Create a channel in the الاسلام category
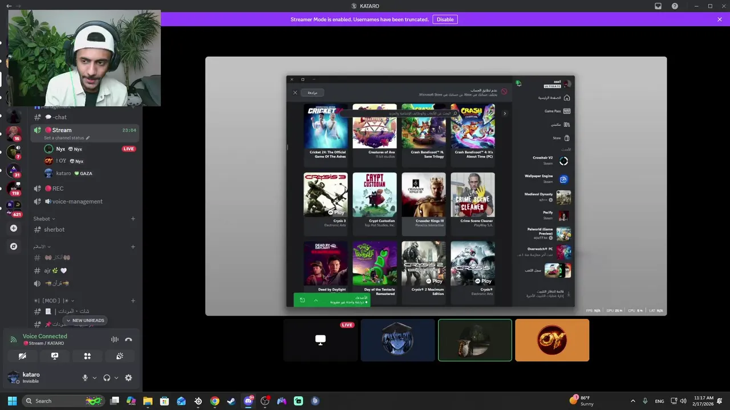This screenshot has height=410, width=730. (x=133, y=247)
